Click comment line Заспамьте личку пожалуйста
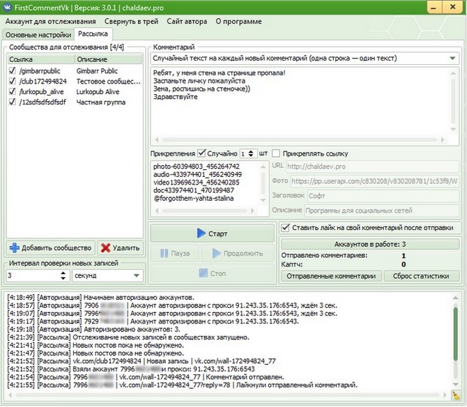 point(199,81)
